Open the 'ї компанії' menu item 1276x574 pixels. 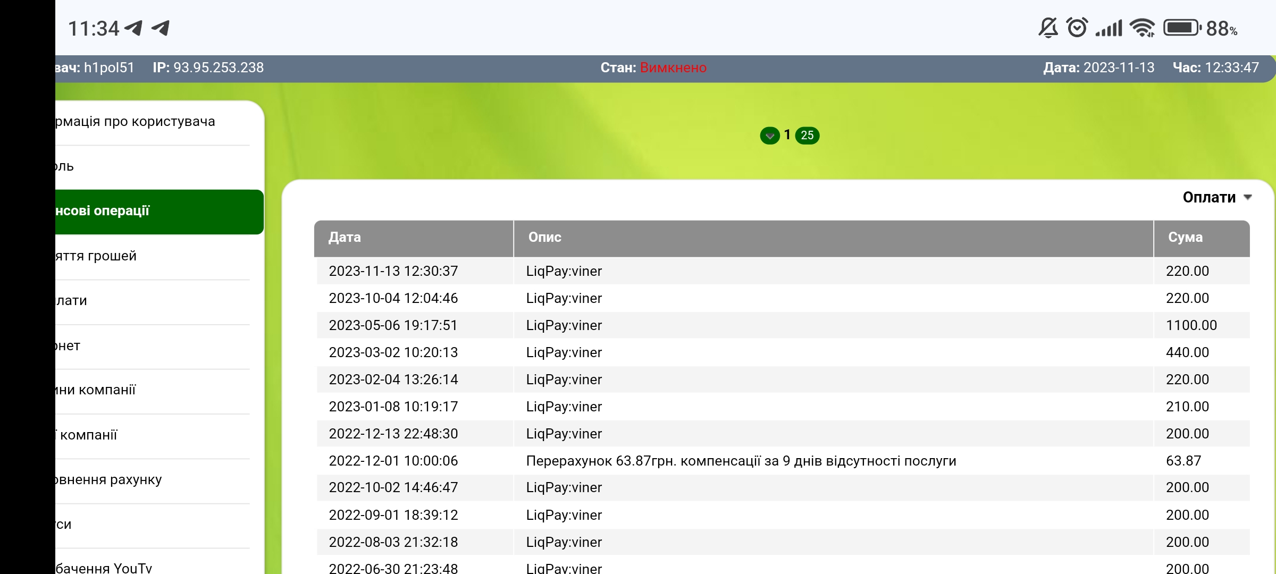153,435
